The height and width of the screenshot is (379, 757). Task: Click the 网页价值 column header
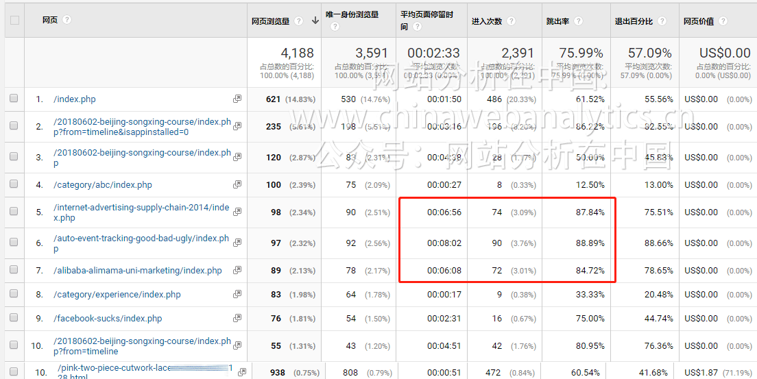coord(699,21)
